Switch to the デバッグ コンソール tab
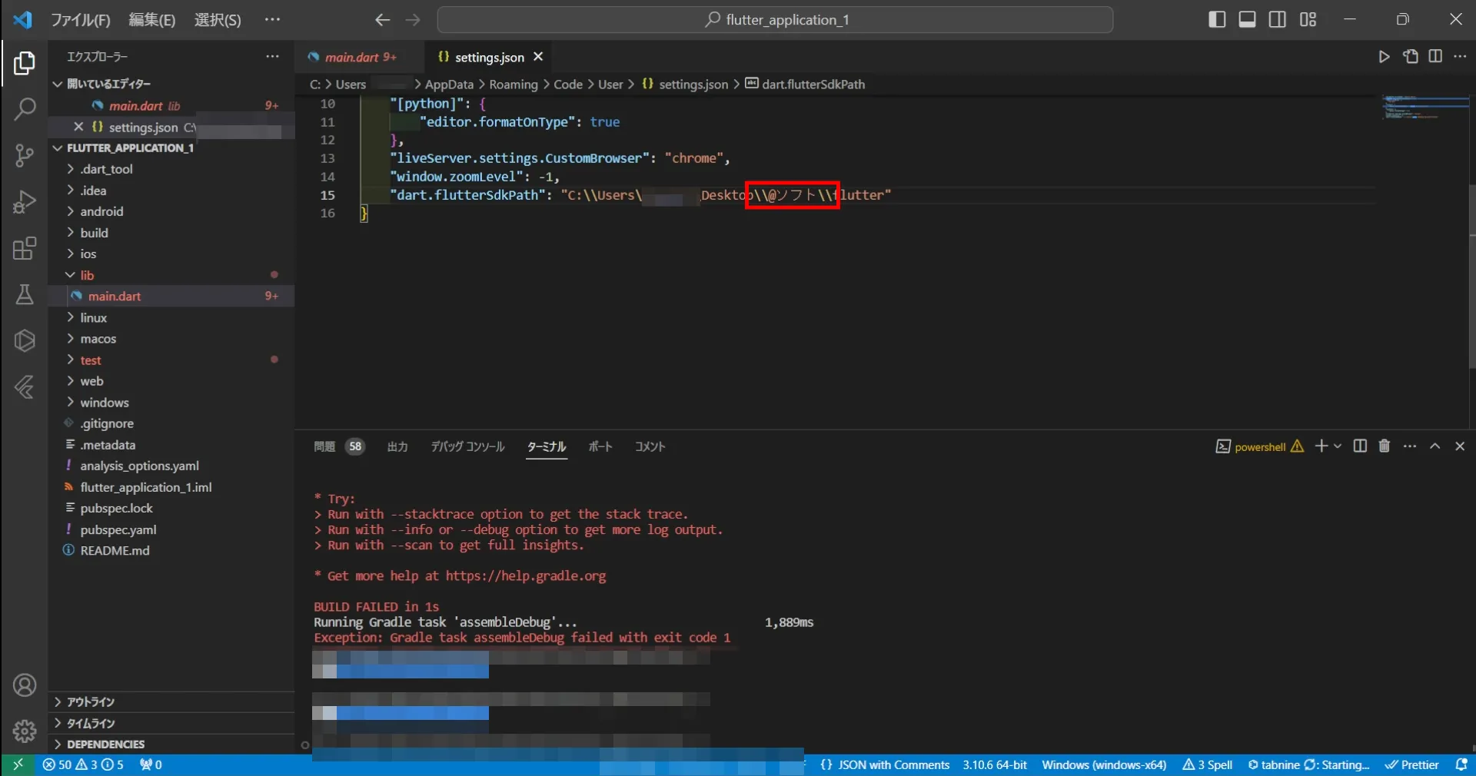This screenshot has height=776, width=1476. (x=467, y=446)
